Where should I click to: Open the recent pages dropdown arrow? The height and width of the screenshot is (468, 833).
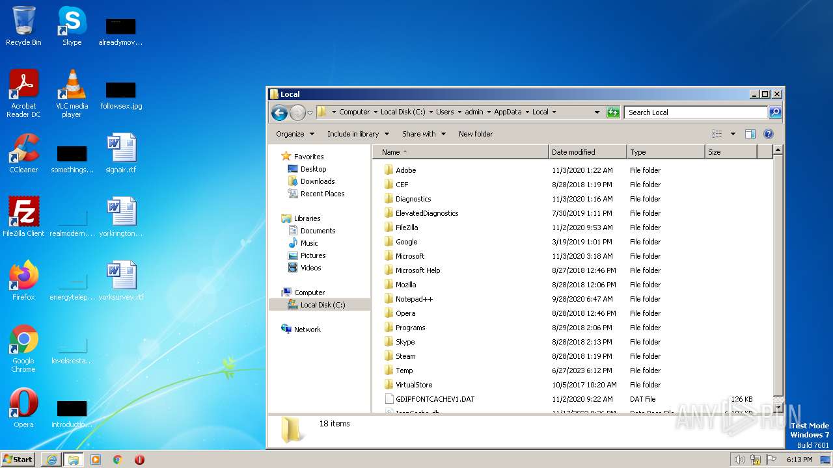(x=310, y=112)
